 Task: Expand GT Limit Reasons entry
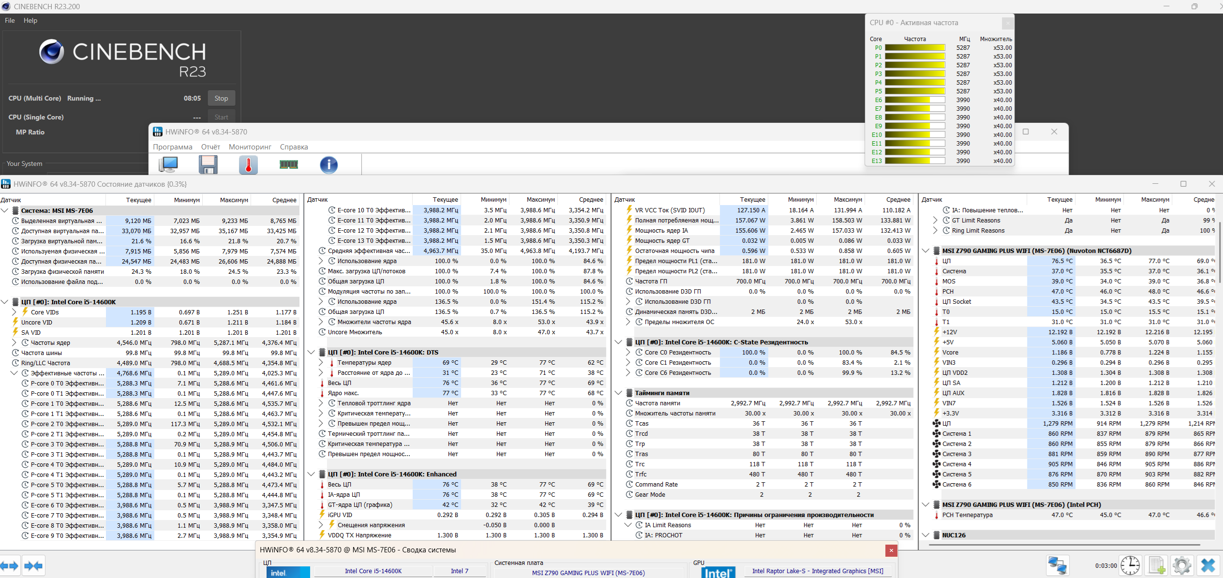point(936,220)
